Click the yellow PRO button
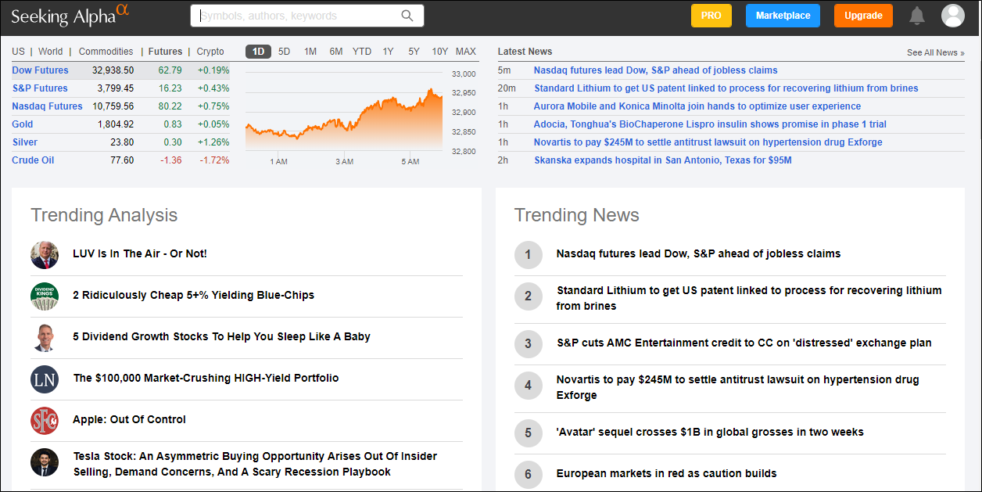Screen dimensions: 982x492 pyautogui.click(x=711, y=16)
